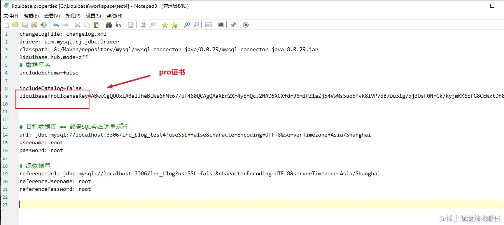
Task: Click the New file toolbar icon
Action: click(6, 25)
